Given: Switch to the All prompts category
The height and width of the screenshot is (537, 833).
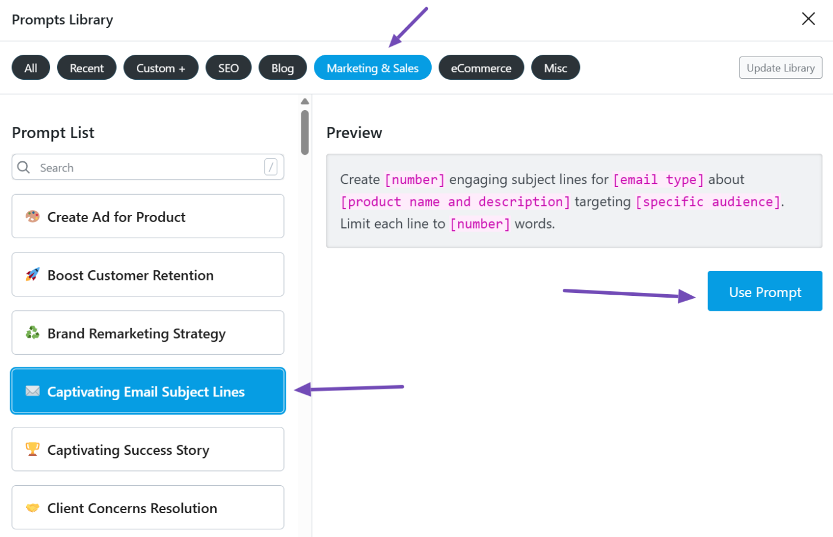Looking at the screenshot, I should click(31, 68).
